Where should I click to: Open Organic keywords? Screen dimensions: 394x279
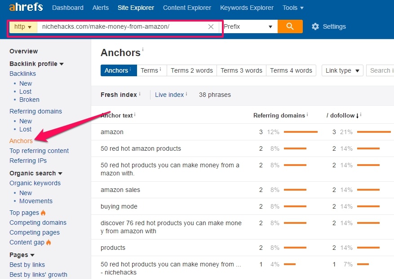[x=35, y=183]
